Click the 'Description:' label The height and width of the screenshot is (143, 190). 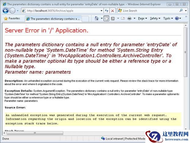[14, 81]
